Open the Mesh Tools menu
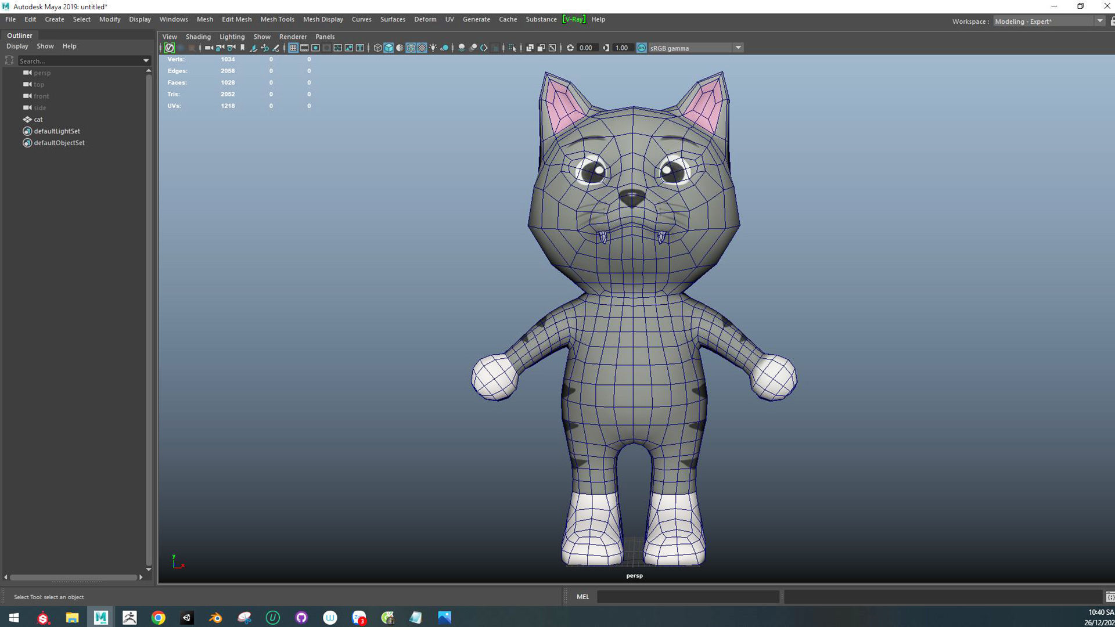 pos(277,19)
